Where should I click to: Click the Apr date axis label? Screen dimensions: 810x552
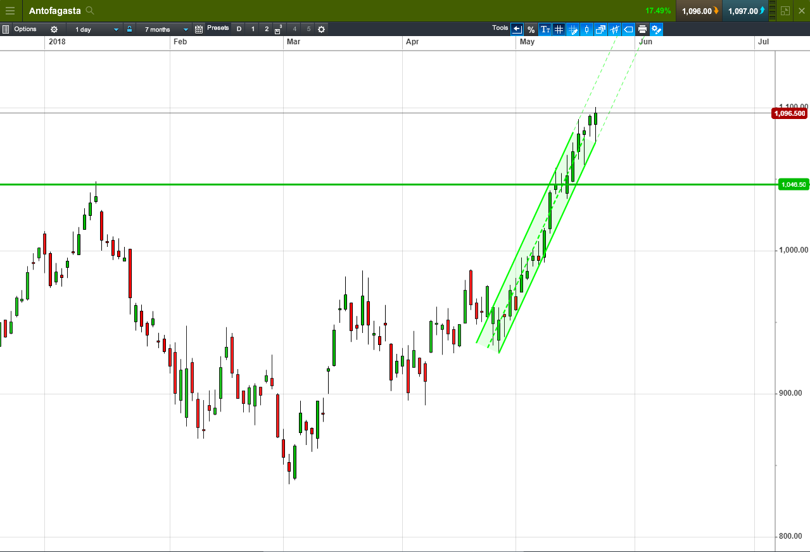[412, 42]
